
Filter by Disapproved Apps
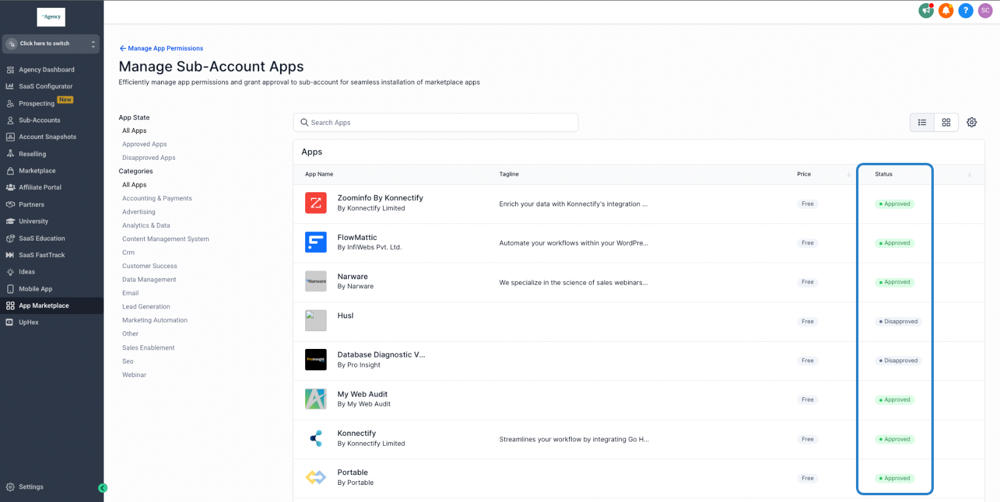[149, 158]
